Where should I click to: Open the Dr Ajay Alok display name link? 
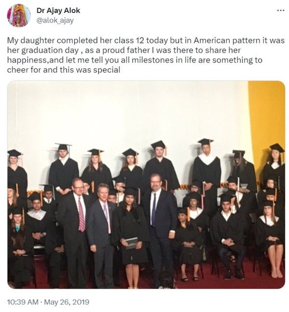[x=58, y=11]
